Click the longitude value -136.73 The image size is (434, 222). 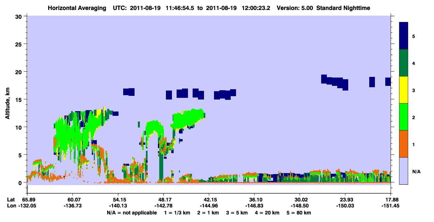72,206
